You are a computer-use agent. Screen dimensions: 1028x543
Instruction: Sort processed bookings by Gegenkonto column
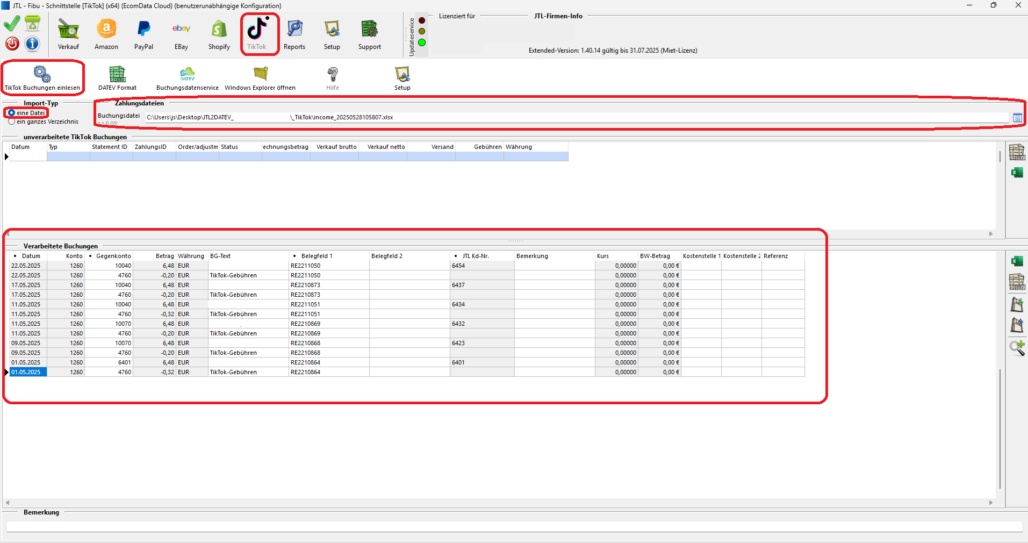point(113,256)
